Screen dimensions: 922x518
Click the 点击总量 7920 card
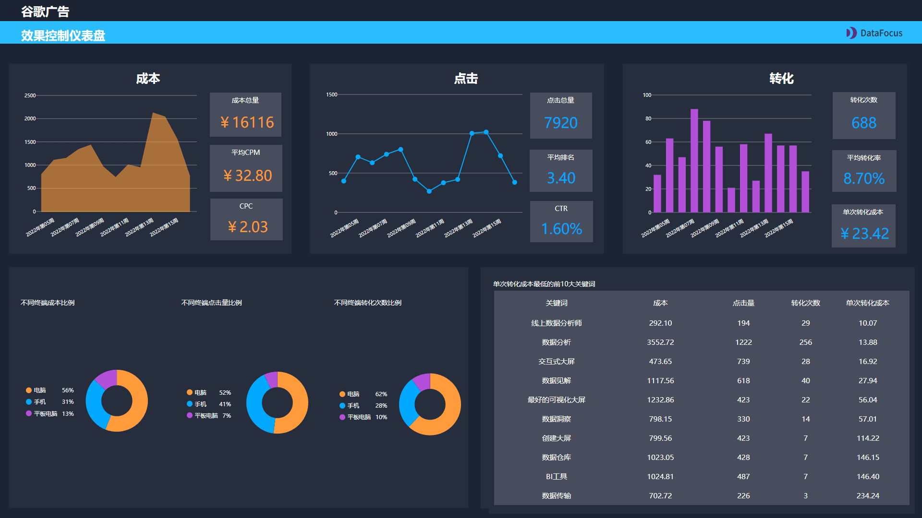pyautogui.click(x=561, y=115)
